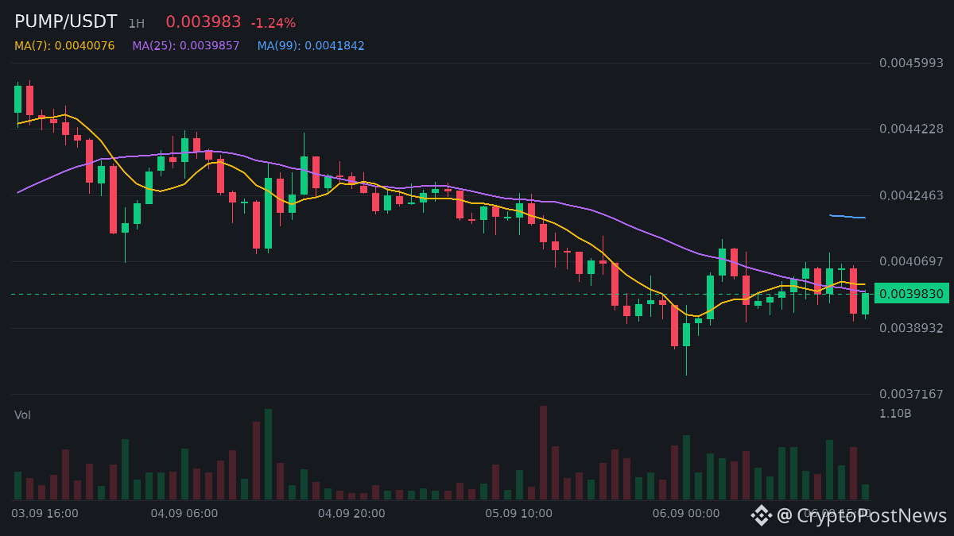This screenshot has height=536, width=954.
Task: Click the 1.10B volume scale label
Action: pyautogui.click(x=895, y=414)
